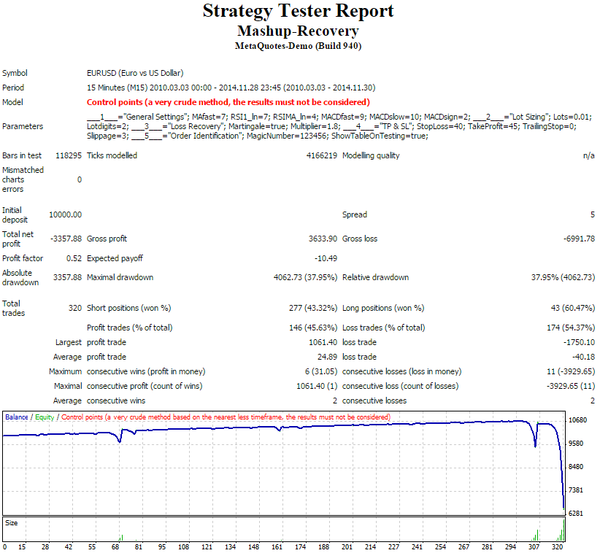Click the Parameters settings text block
Image resolution: width=600 pixels, height=553 pixels.
[339, 126]
